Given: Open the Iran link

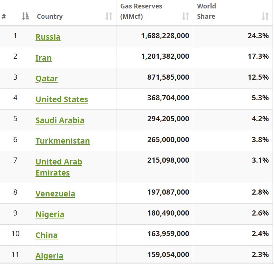Looking at the screenshot, I should coord(43,58).
